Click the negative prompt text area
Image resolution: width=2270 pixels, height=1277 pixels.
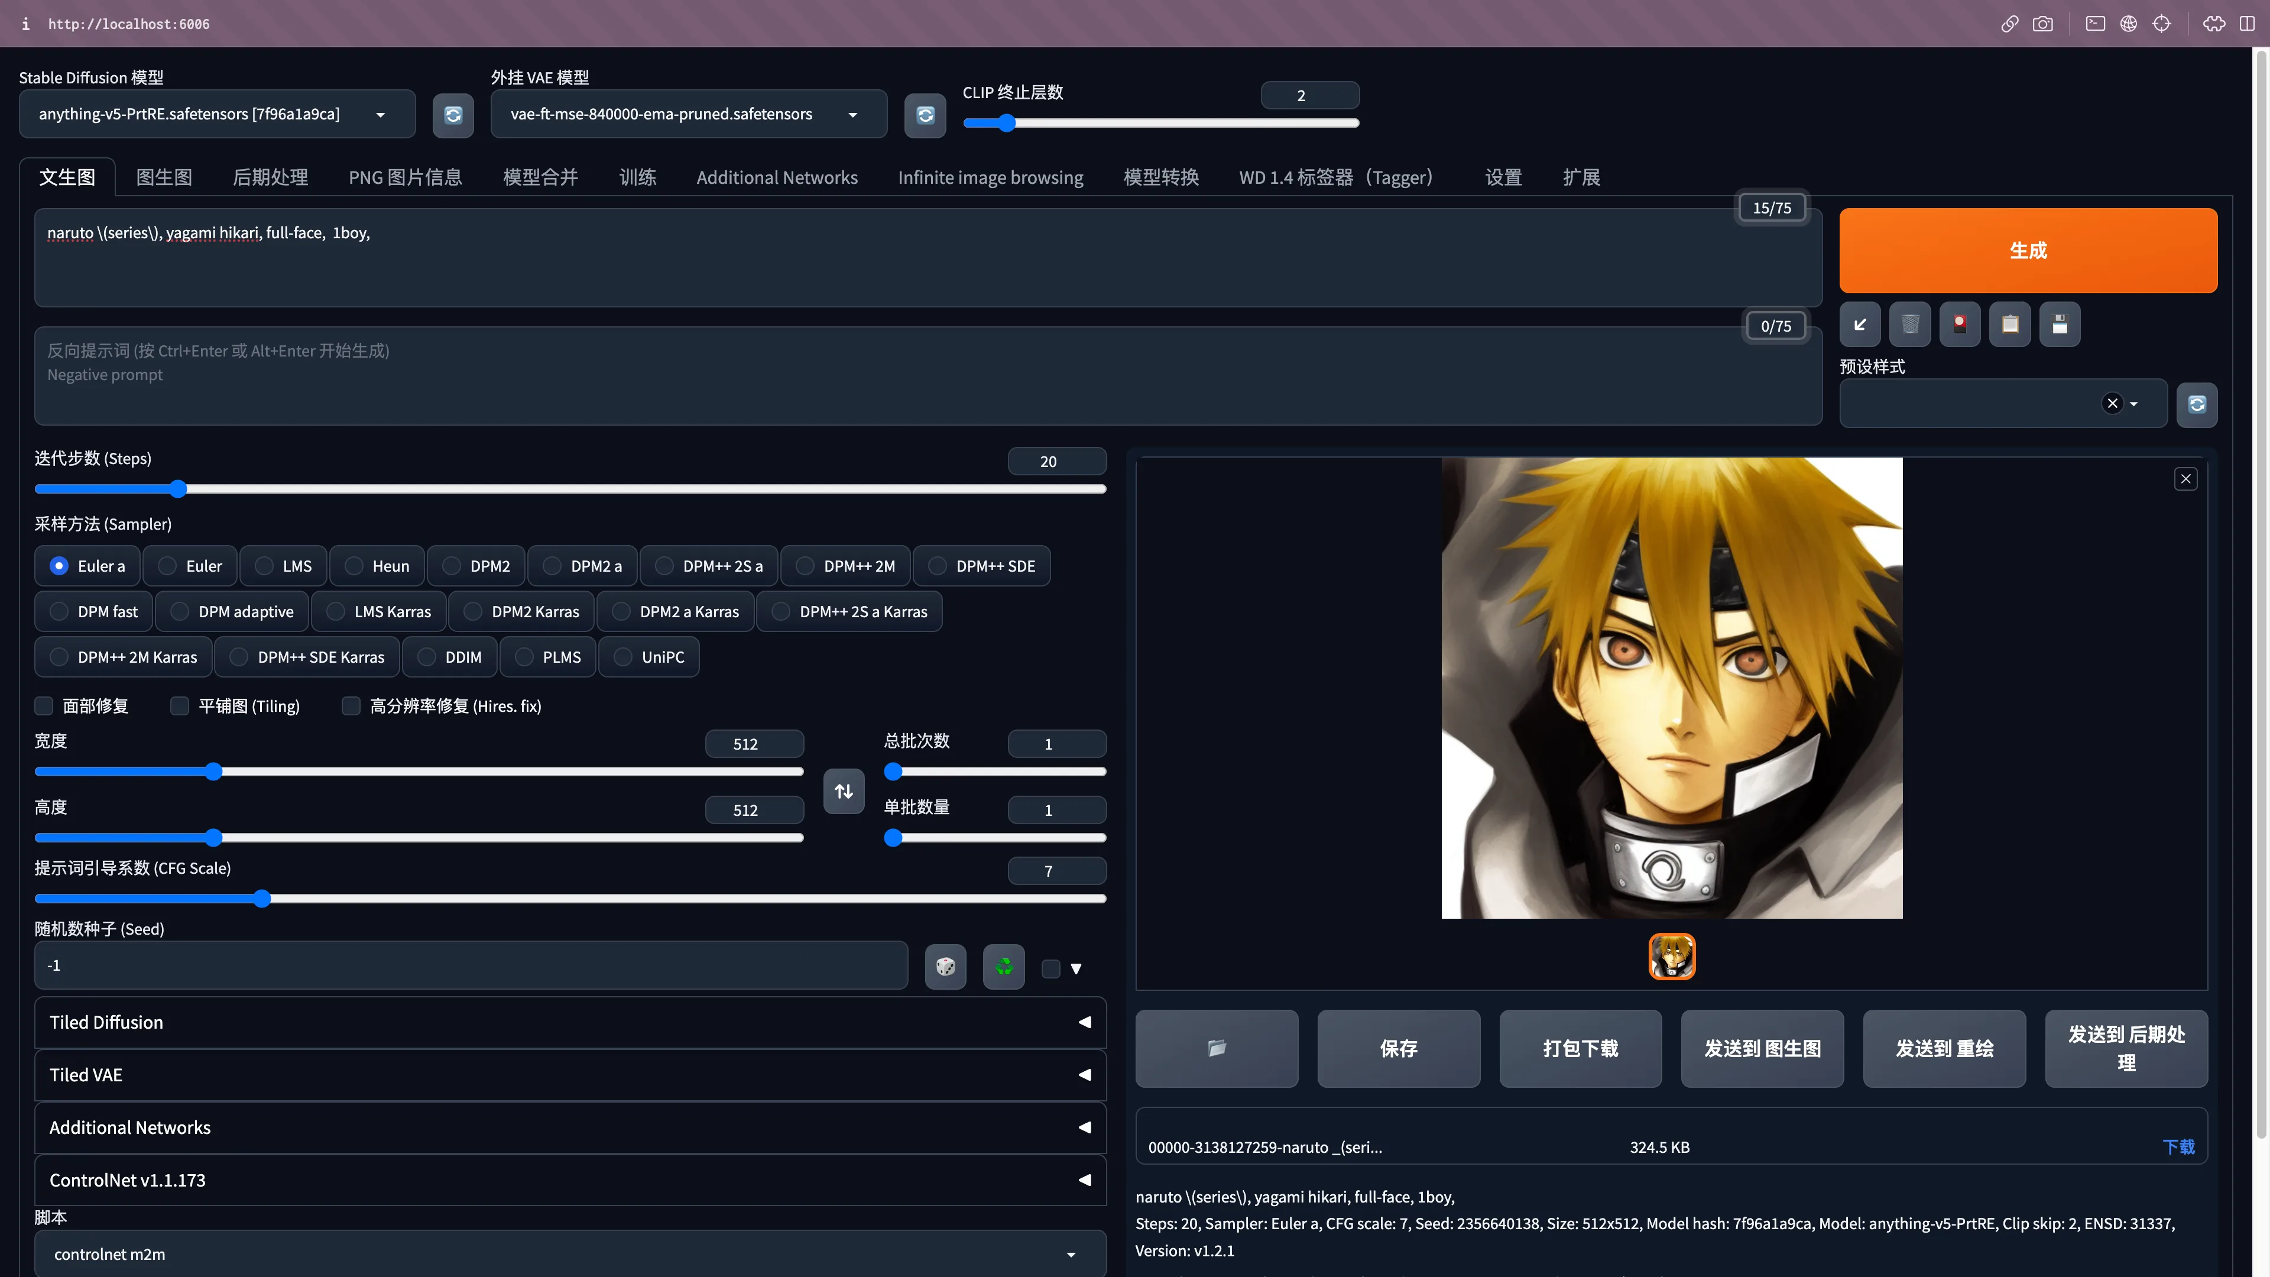[x=928, y=377]
